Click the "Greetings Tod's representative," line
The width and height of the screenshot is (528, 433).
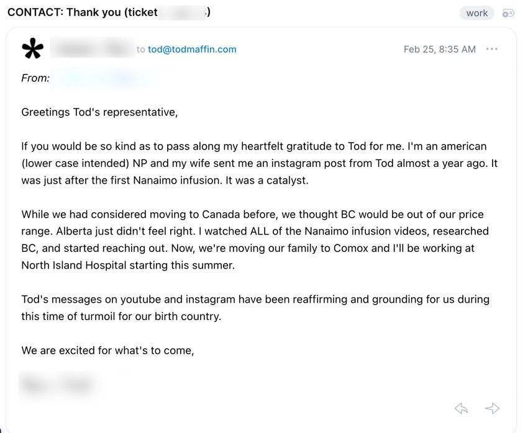[x=99, y=112]
